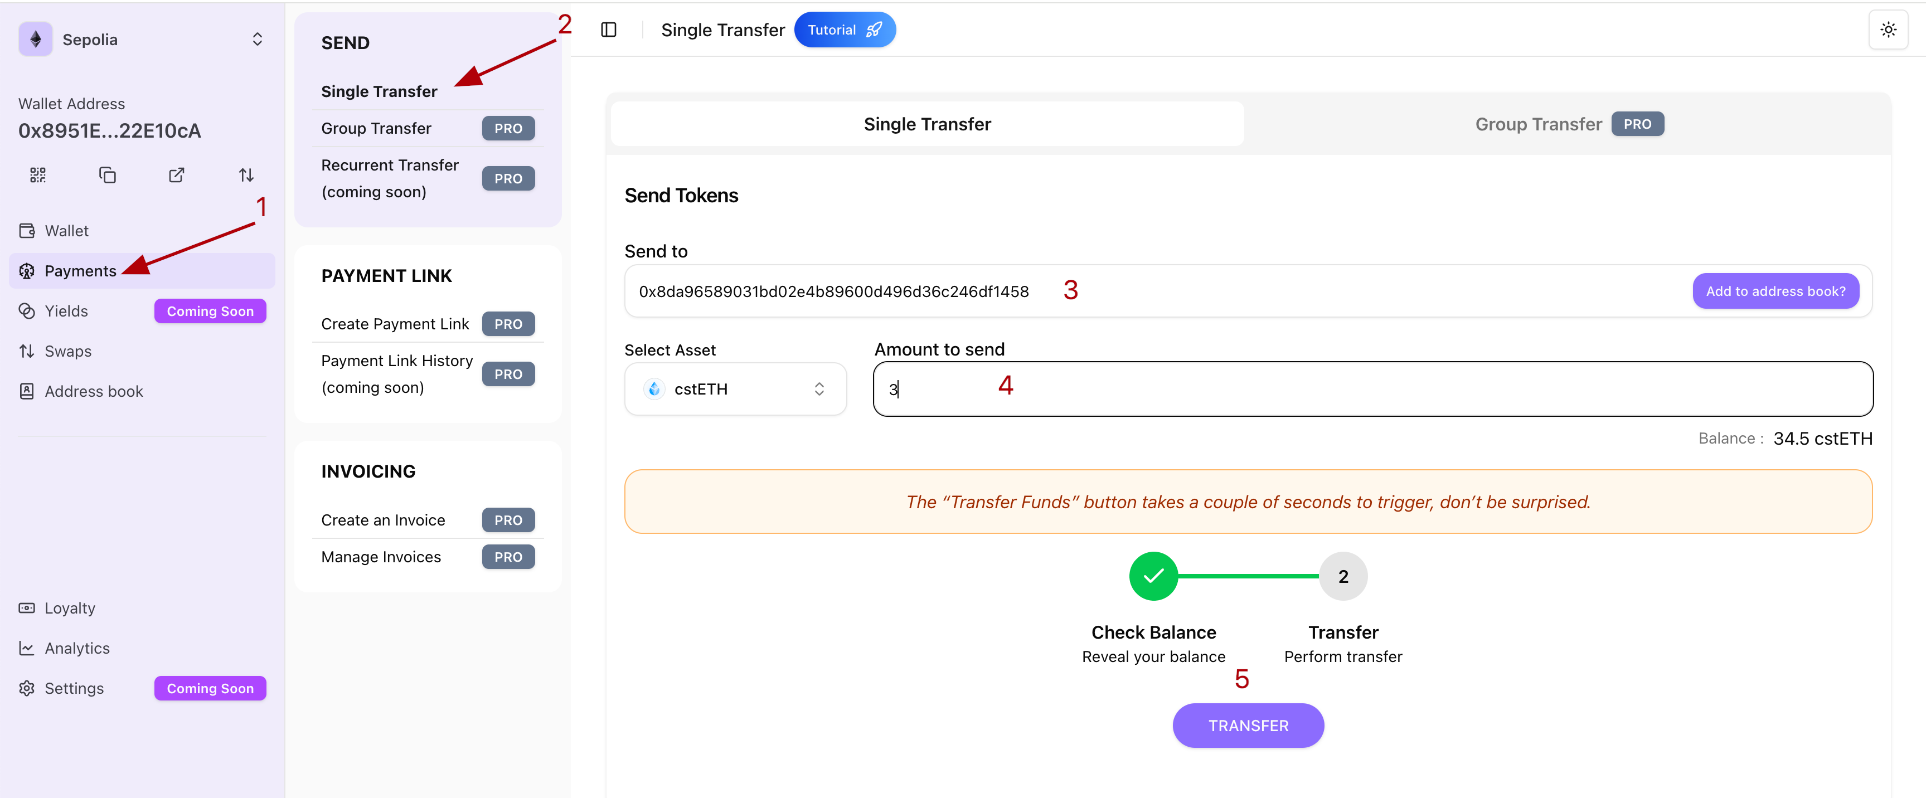The height and width of the screenshot is (798, 1926).
Task: Open wallet in explorer via external link icon
Action: pyautogui.click(x=177, y=175)
